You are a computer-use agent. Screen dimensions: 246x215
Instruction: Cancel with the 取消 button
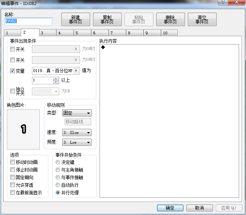point(199,208)
